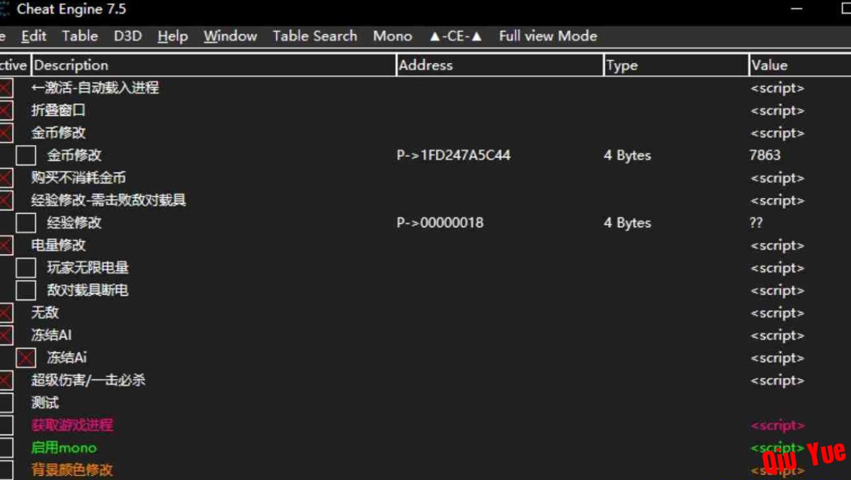Enable the nested 金币修改 4 Bytes checkbox

pyautogui.click(x=26, y=156)
